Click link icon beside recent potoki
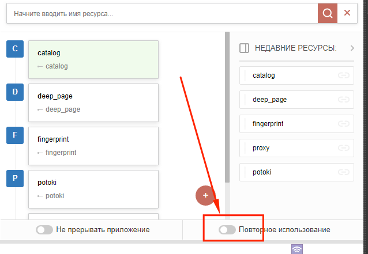The height and width of the screenshot is (254, 368). pos(344,172)
